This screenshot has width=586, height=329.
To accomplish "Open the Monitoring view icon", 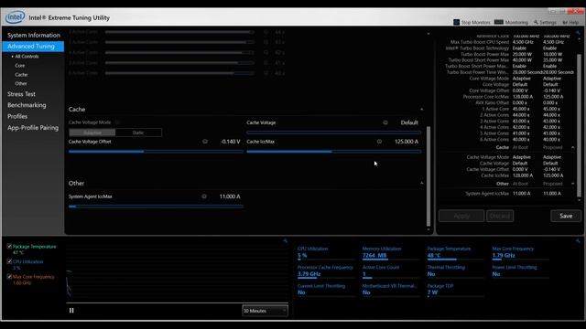I will (x=498, y=22).
